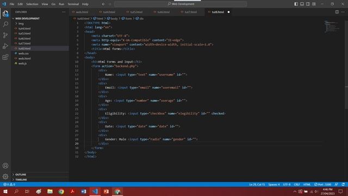Switch to the tut5.html editor tab

click(136, 12)
